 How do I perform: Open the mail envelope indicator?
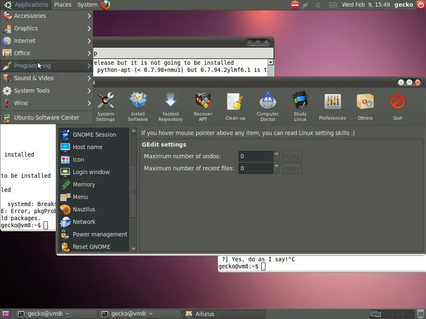tap(332, 5)
